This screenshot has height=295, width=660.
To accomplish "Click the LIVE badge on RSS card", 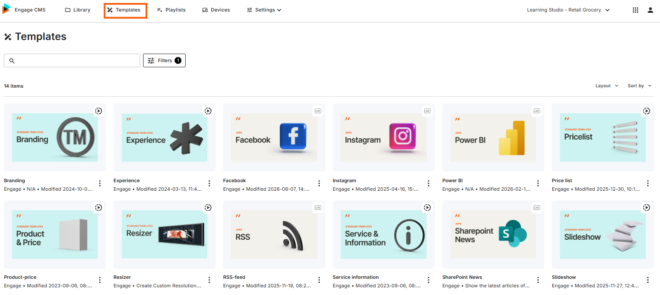I will (318, 207).
